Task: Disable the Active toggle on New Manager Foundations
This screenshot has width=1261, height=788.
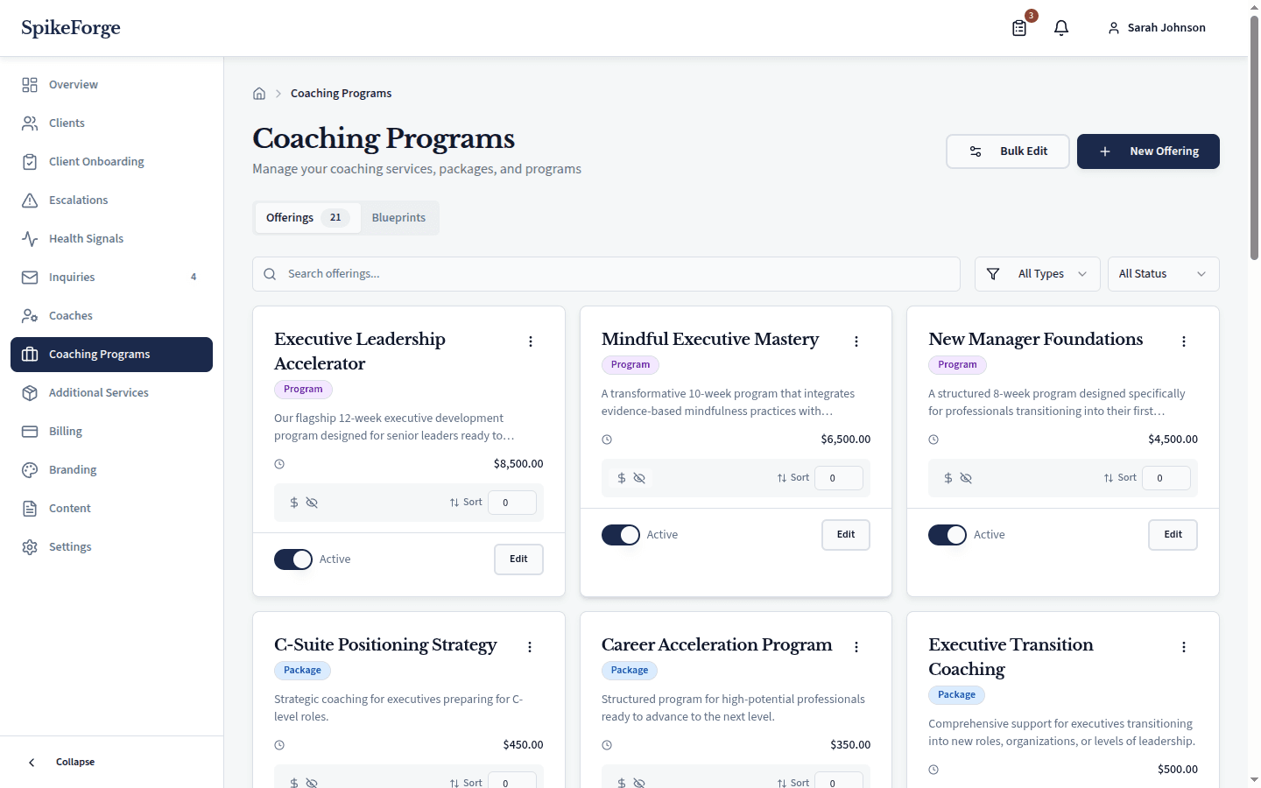Action: coord(948,534)
